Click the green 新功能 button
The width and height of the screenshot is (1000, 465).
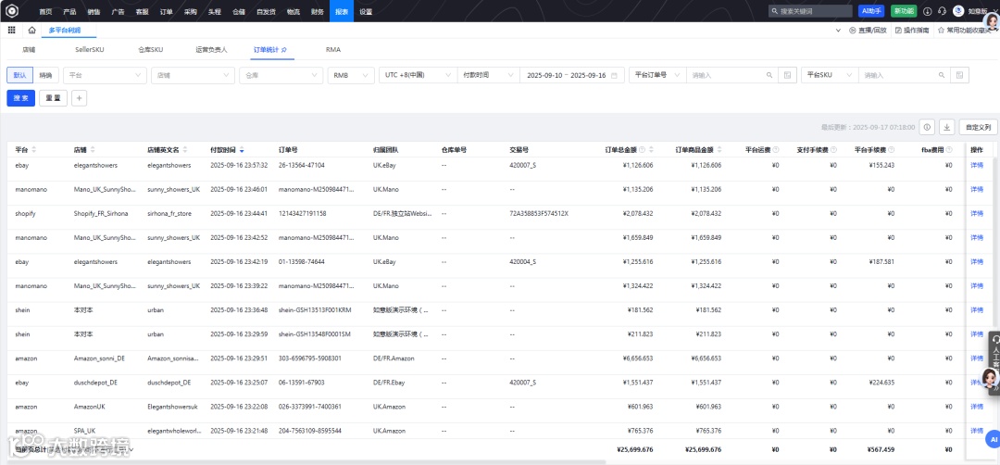[904, 11]
